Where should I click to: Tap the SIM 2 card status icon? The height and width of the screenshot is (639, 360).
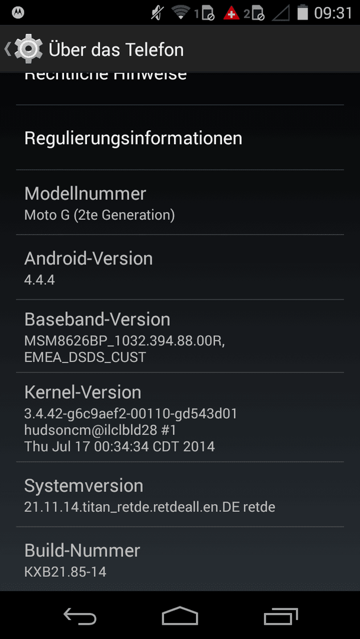point(255,13)
